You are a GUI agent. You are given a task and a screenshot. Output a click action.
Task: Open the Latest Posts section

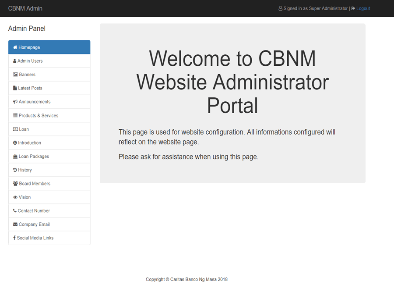[30, 88]
